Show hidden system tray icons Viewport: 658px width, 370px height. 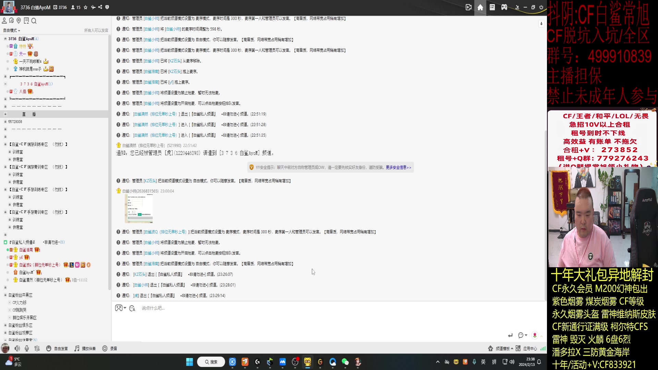(438, 362)
